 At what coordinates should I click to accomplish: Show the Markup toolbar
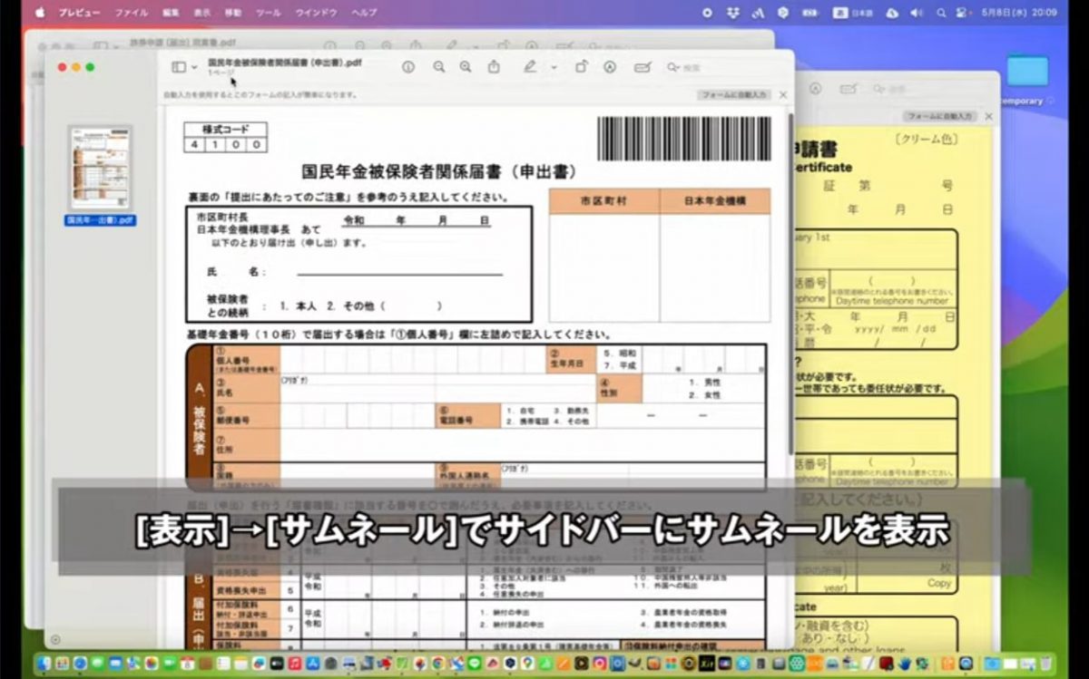coord(610,67)
